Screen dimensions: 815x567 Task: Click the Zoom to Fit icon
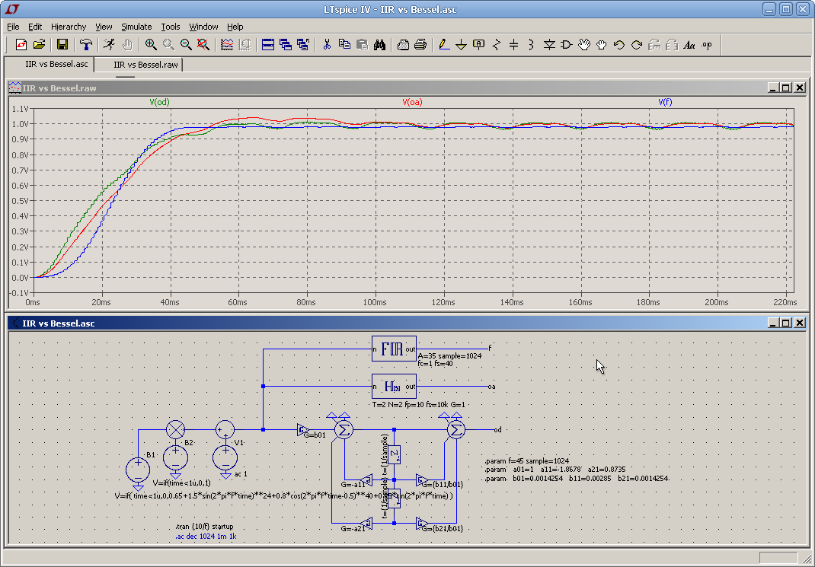pyautogui.click(x=203, y=45)
